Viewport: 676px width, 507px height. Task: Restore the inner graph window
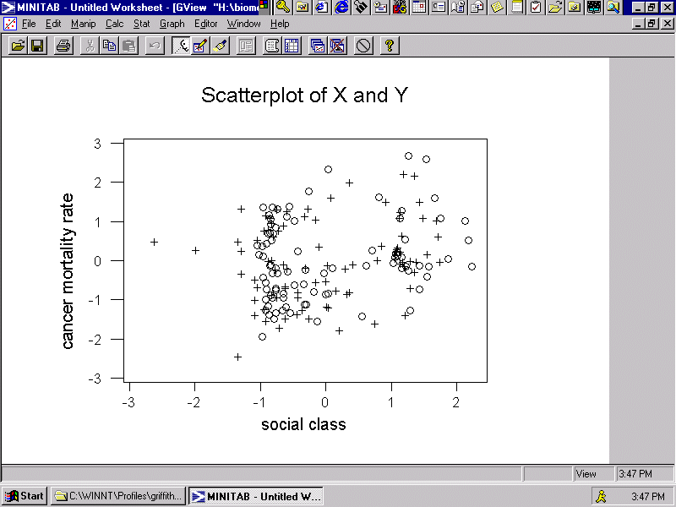pyautogui.click(x=651, y=24)
